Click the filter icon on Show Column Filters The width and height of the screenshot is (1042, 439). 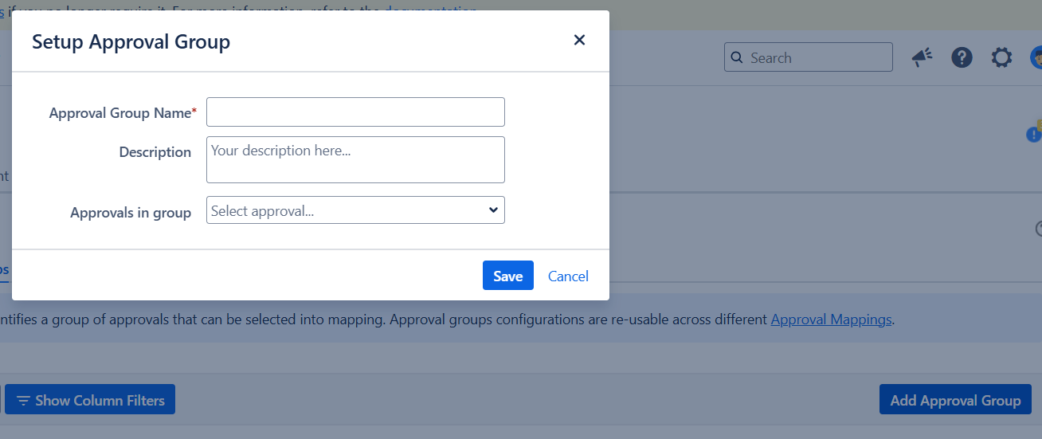point(24,400)
